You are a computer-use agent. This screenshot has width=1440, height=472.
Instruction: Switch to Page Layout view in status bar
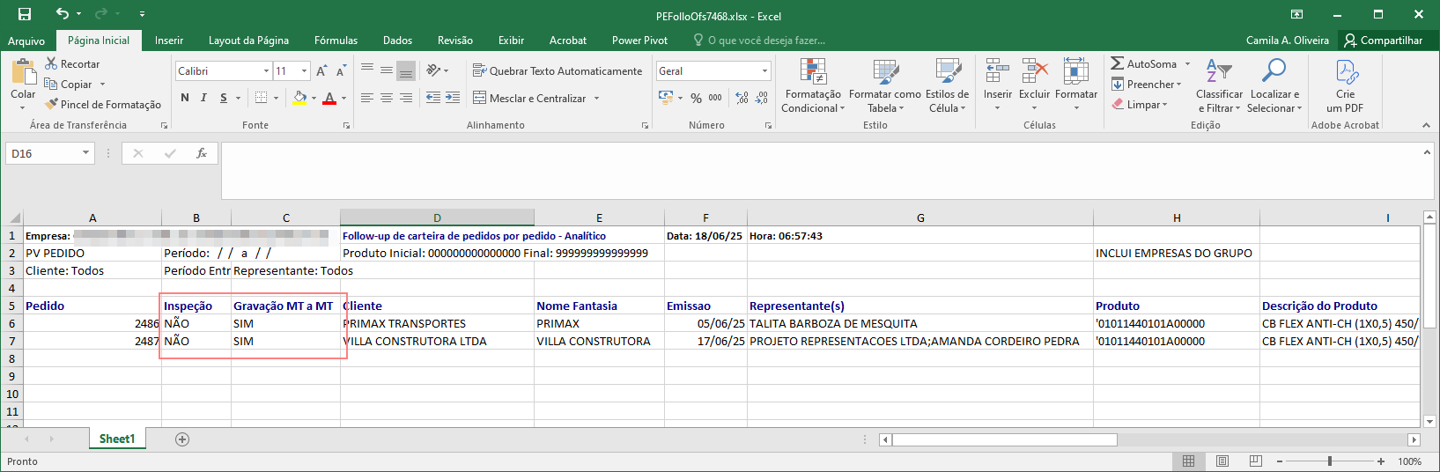(1222, 461)
